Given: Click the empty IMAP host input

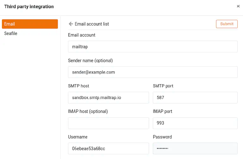Looking at the screenshot, I should tap(108, 123).
